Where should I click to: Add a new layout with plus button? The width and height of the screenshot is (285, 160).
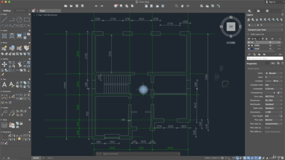43,158
